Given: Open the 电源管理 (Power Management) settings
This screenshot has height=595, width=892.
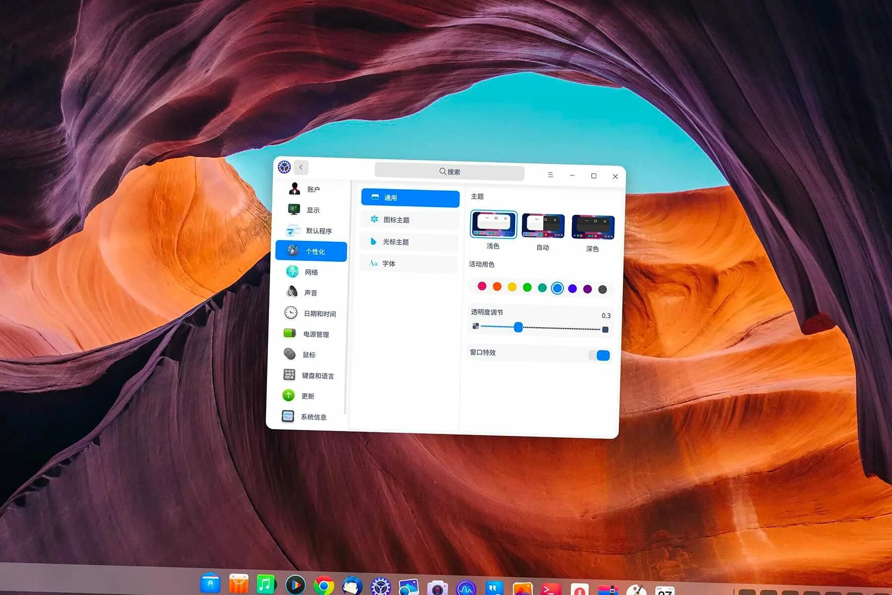Looking at the screenshot, I should [x=309, y=334].
